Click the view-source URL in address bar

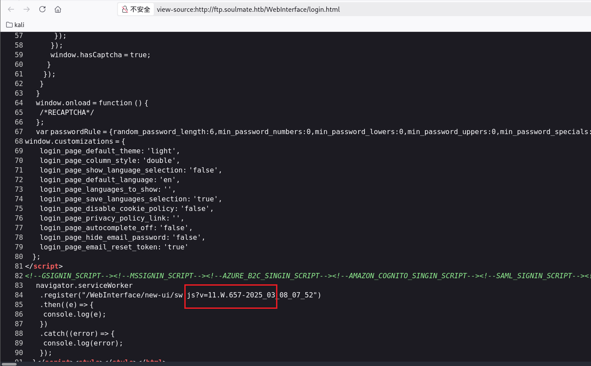click(248, 9)
